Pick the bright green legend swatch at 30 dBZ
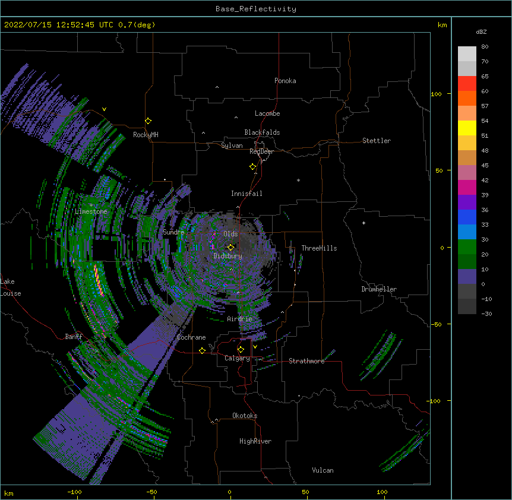The width and height of the screenshot is (512, 500). [467, 247]
